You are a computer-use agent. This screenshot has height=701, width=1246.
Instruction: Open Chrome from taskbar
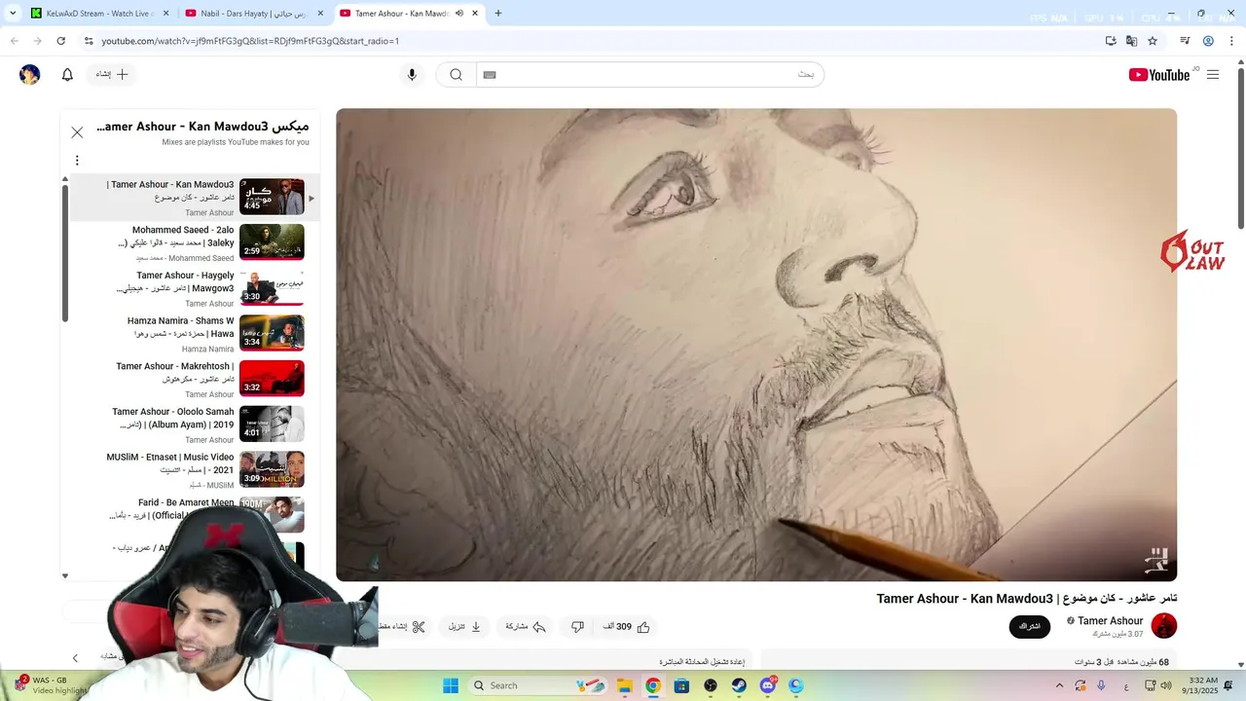[653, 685]
